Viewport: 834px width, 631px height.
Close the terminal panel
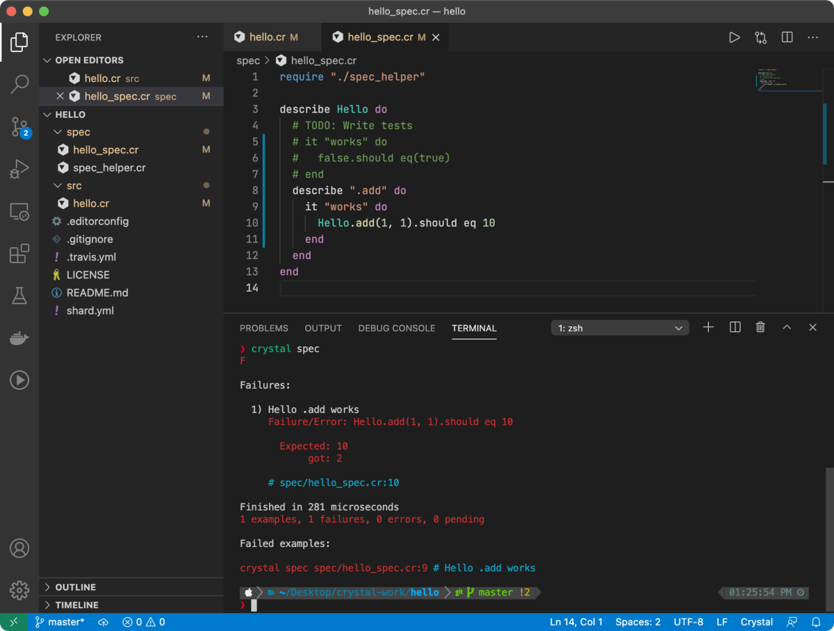[x=812, y=328]
